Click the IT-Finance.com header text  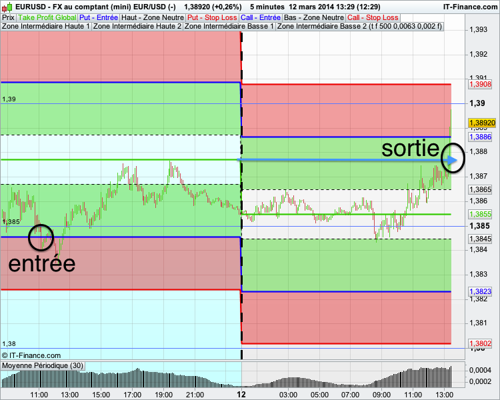(x=470, y=7)
